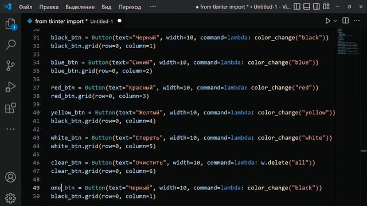This screenshot has width=367, height=206.
Task: Click yellow_btn variable on line 40
Action: [x=68, y=113]
